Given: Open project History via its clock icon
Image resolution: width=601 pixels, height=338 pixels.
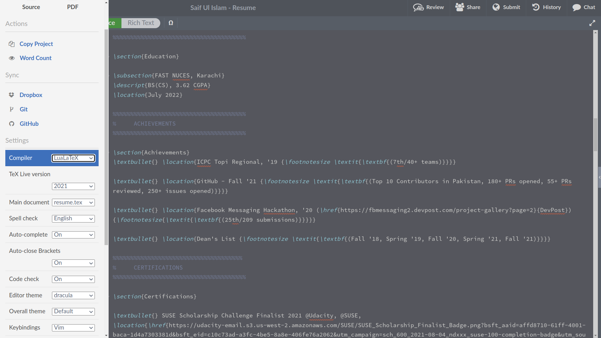Looking at the screenshot, I should [536, 7].
